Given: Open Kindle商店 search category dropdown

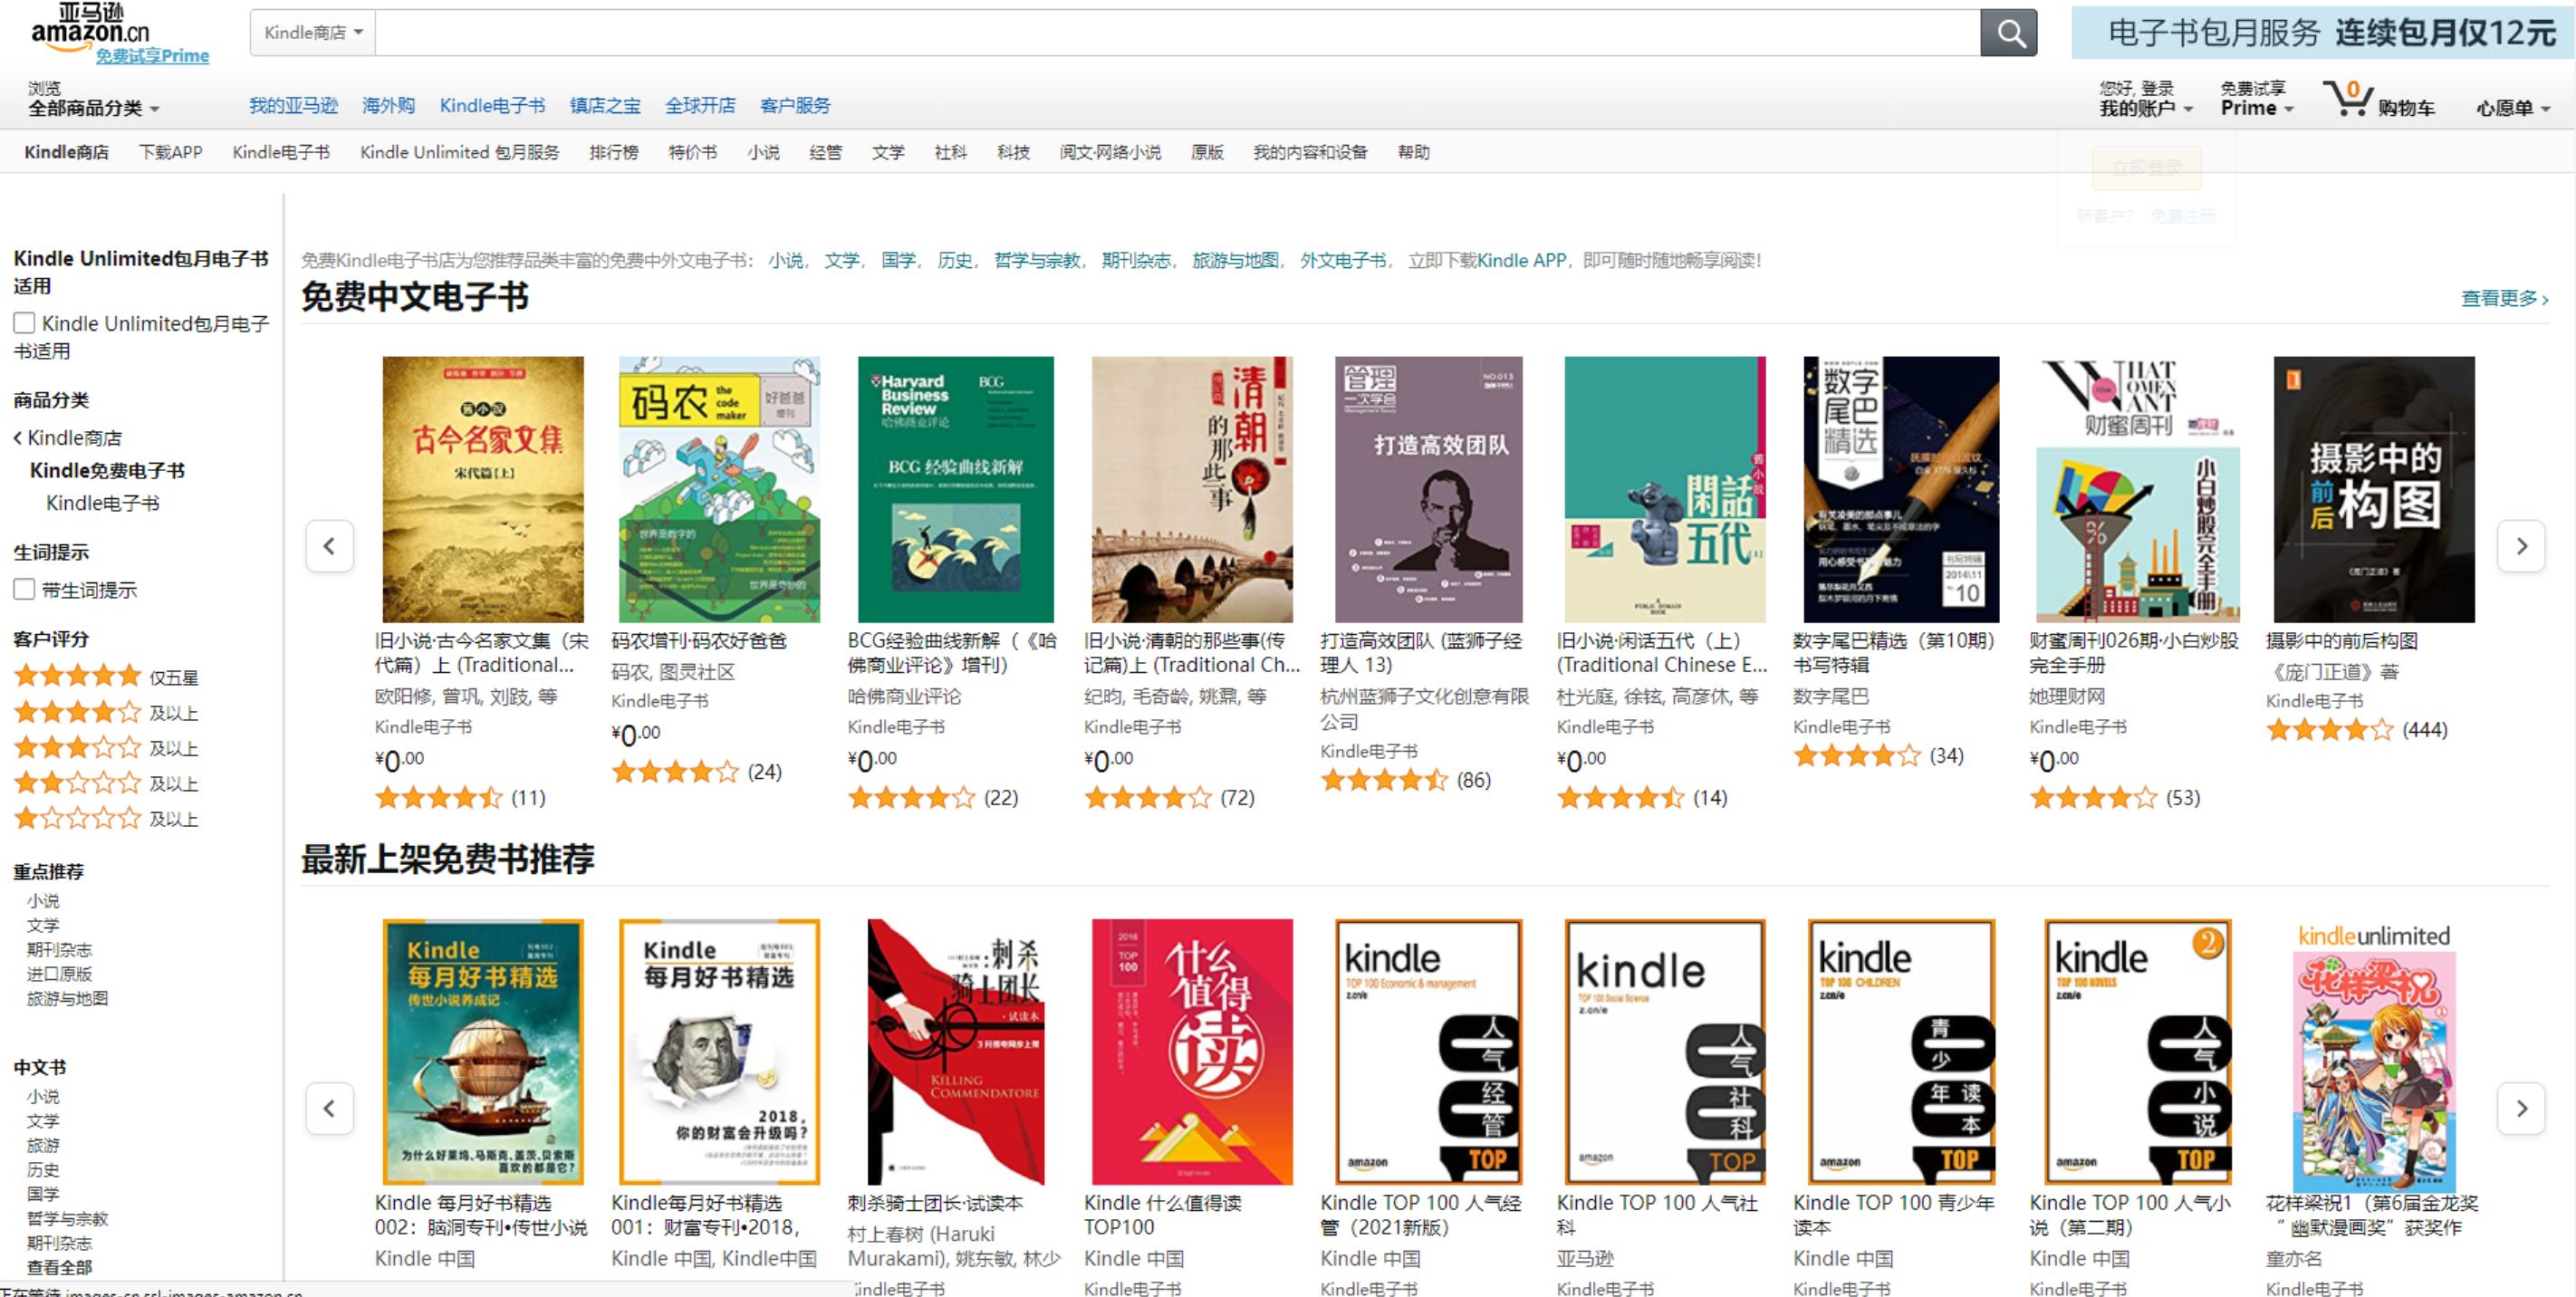Looking at the screenshot, I should (x=313, y=33).
